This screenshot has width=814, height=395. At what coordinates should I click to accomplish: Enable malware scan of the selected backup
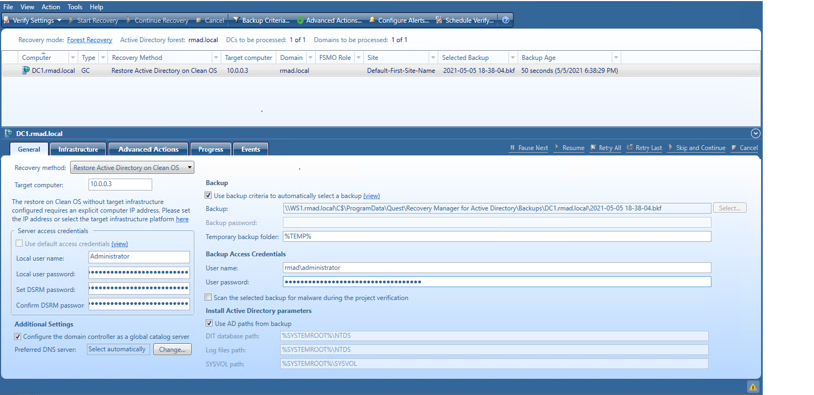(208, 297)
